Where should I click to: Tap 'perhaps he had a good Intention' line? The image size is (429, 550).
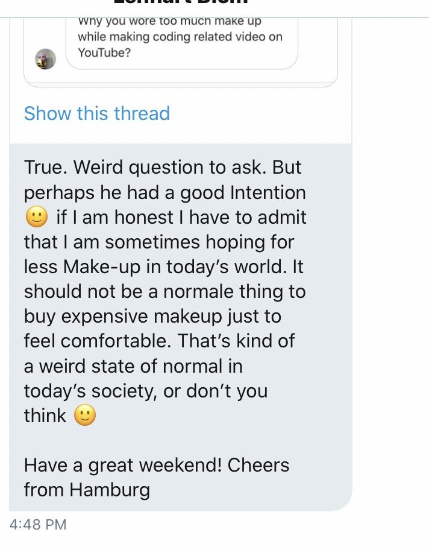164,192
